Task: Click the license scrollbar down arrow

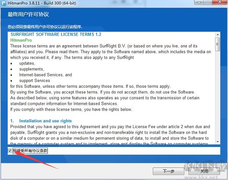Action: pyautogui.click(x=218, y=142)
